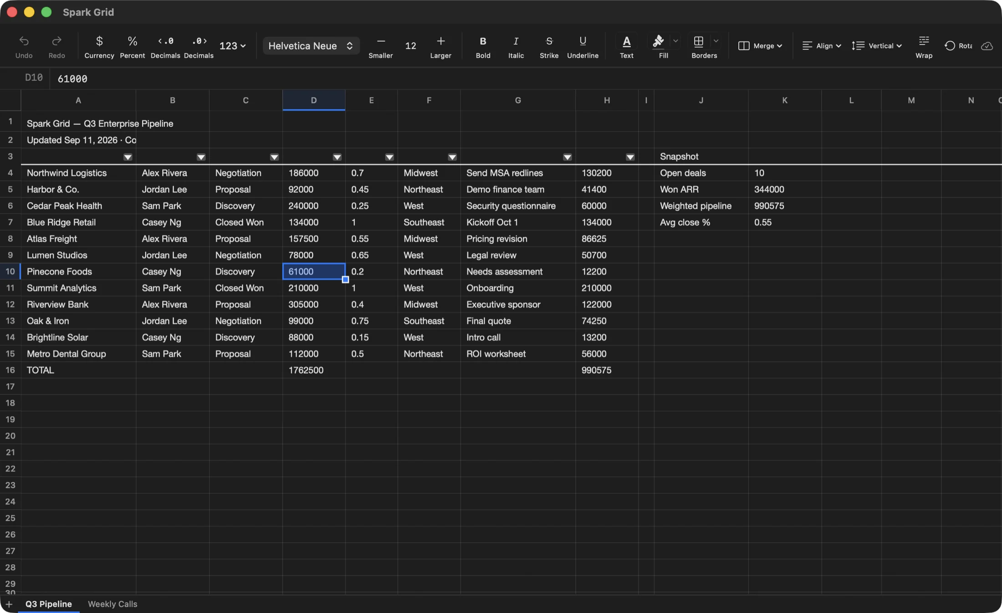Select row 10 header
The image size is (1002, 613).
[10, 271]
